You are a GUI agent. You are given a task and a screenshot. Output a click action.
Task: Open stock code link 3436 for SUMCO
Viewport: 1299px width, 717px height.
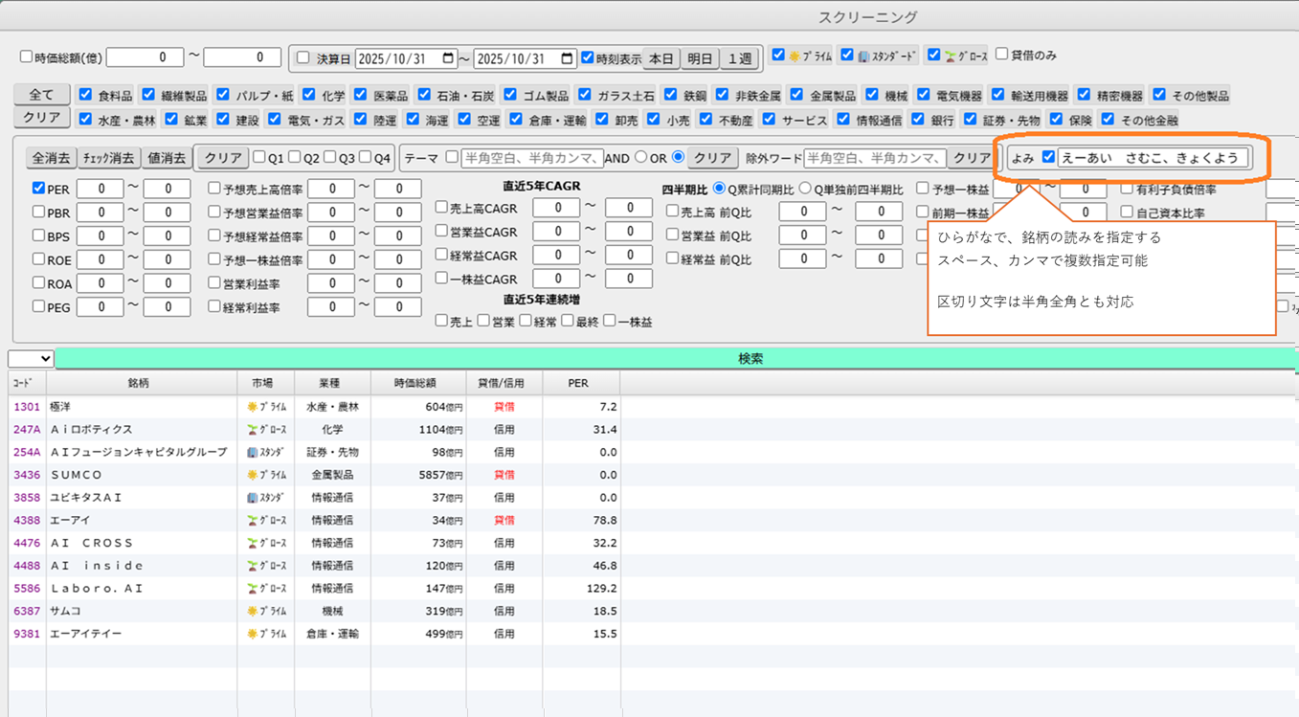point(27,475)
